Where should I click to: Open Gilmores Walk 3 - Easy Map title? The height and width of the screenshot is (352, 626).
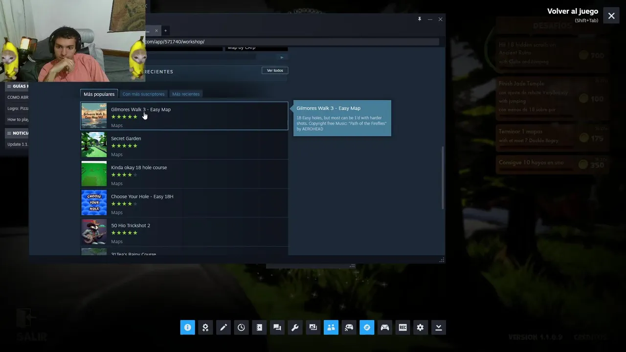(x=141, y=110)
